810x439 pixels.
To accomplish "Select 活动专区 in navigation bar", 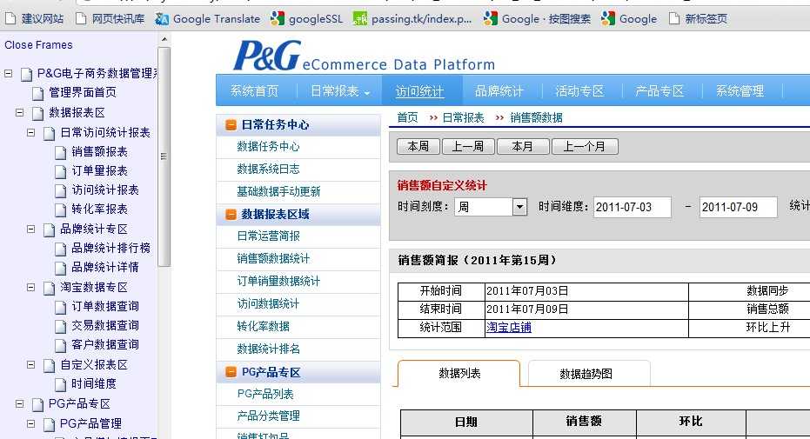I will [x=579, y=91].
